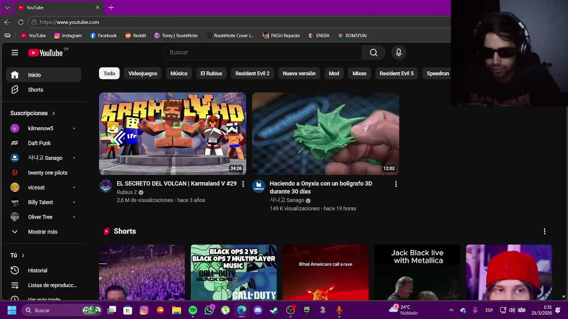Viewport: 568px width, 319px height.
Task: Go back with browser back arrow
Action: [8, 22]
